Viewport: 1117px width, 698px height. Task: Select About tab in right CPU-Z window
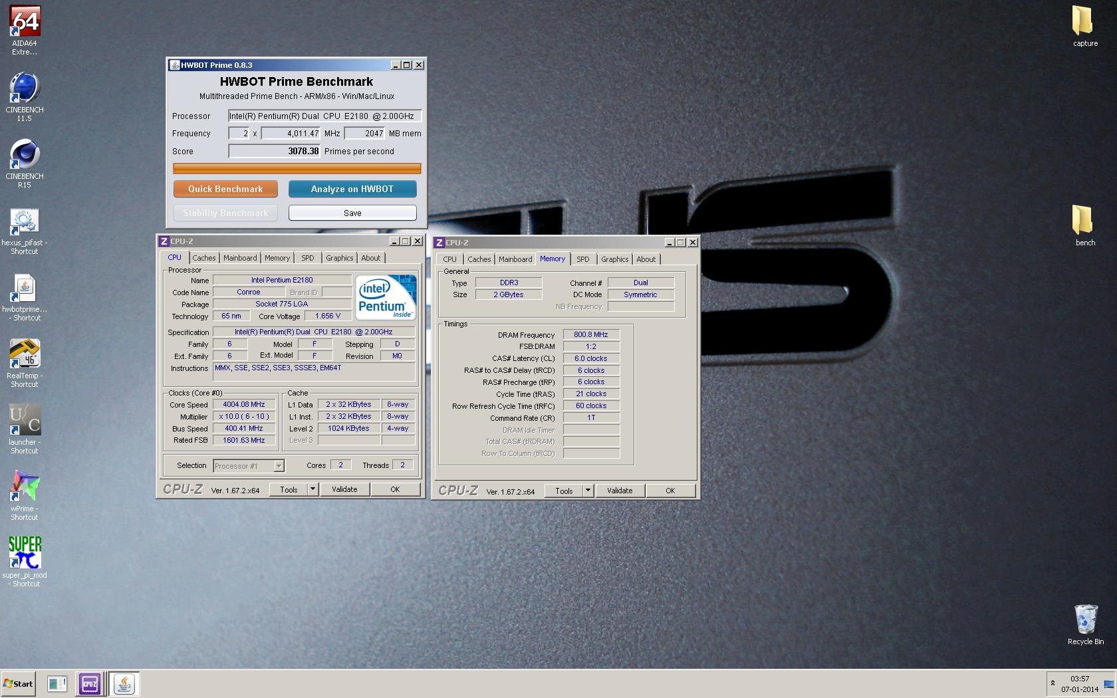[646, 259]
